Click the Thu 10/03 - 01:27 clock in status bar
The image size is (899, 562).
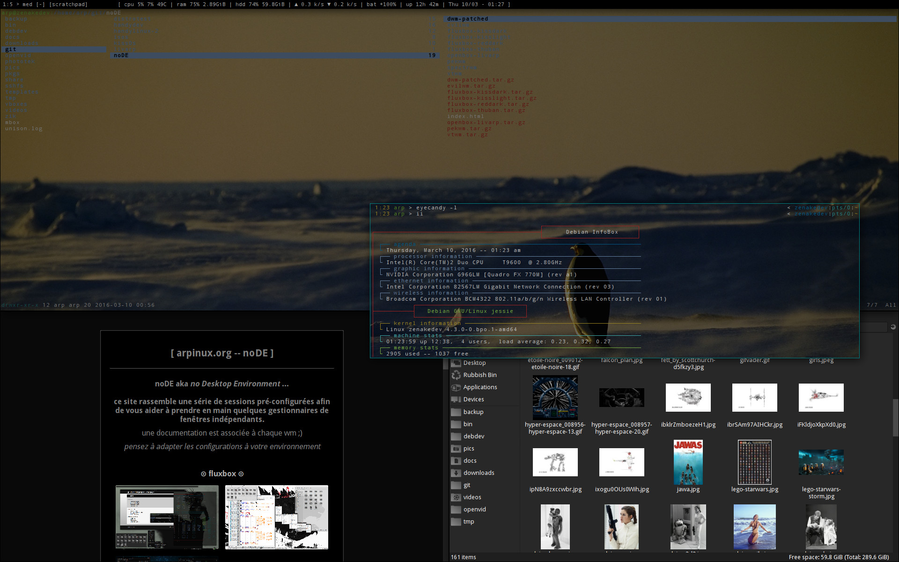pyautogui.click(x=476, y=4)
